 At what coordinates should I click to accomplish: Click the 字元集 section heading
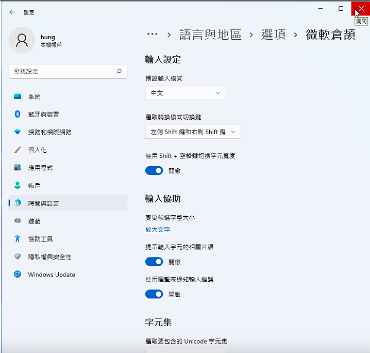pyautogui.click(x=159, y=322)
